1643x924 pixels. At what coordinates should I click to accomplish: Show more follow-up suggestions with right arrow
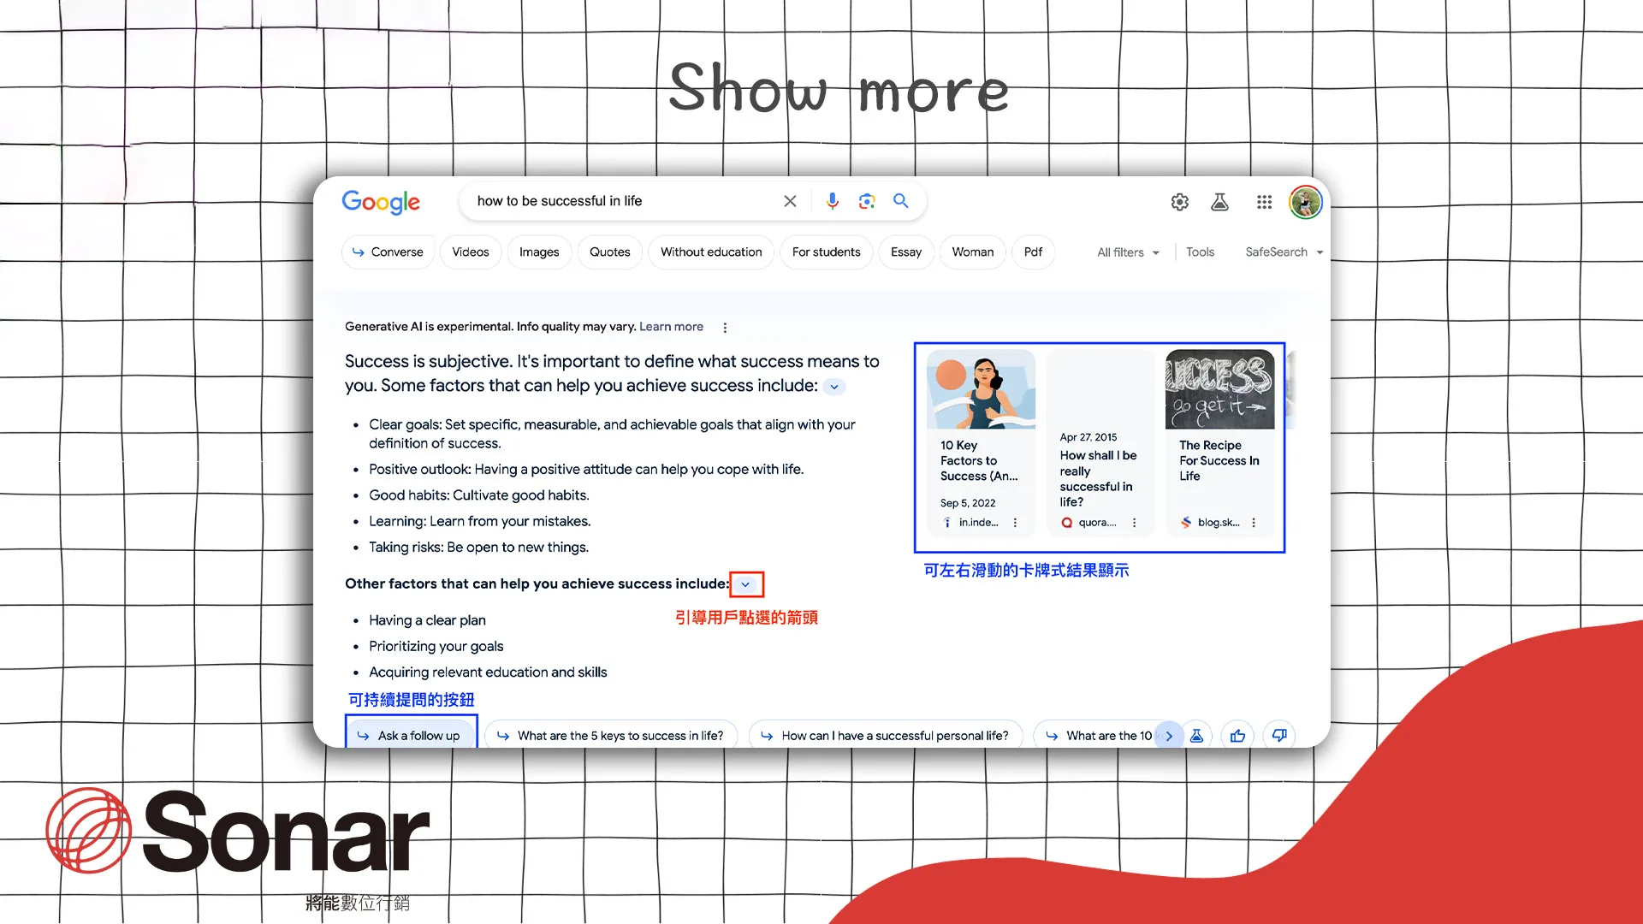[x=1169, y=736]
